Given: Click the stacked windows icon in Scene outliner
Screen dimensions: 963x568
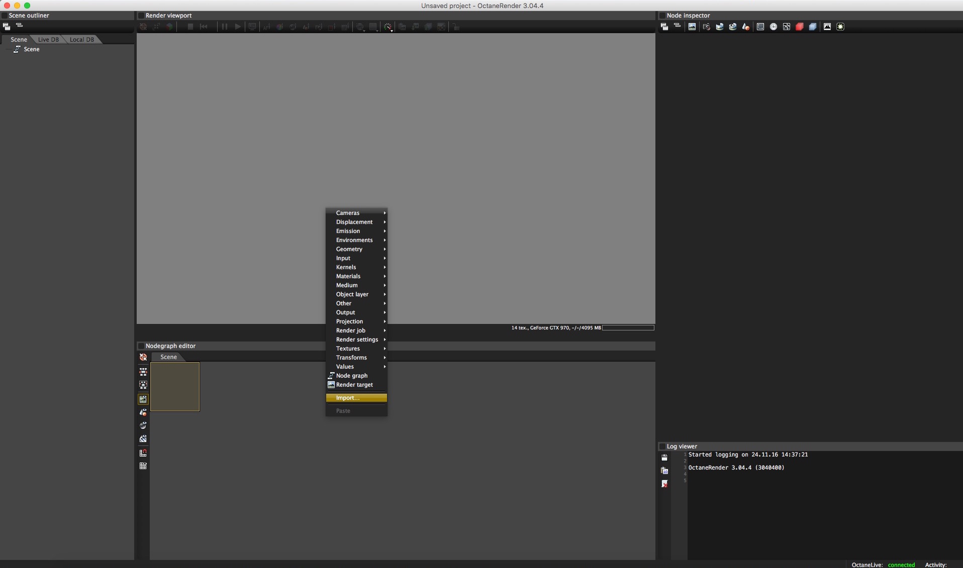Looking at the screenshot, I should [x=7, y=27].
